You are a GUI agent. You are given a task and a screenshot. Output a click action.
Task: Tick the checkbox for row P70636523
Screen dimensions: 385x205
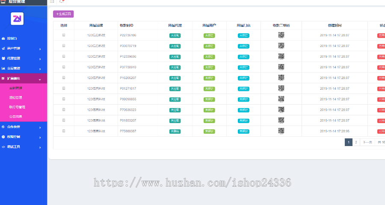tap(64, 110)
